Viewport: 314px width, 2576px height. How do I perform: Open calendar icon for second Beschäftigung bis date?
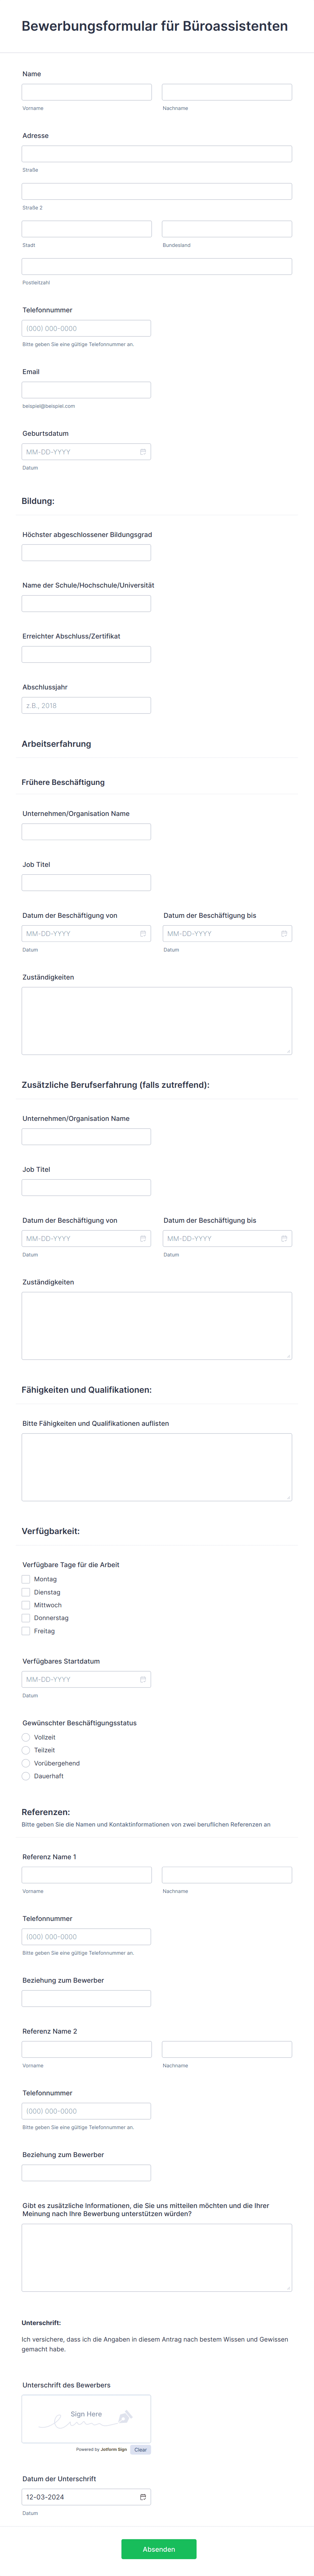[284, 1238]
